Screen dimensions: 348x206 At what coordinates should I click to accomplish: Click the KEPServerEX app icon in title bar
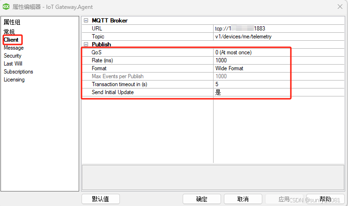(6, 7)
